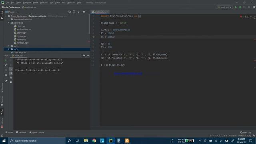Go to next highlighted error arrow

(254, 16)
